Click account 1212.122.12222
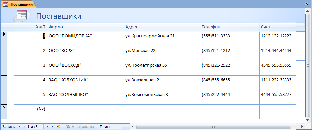 click(x=282, y=39)
